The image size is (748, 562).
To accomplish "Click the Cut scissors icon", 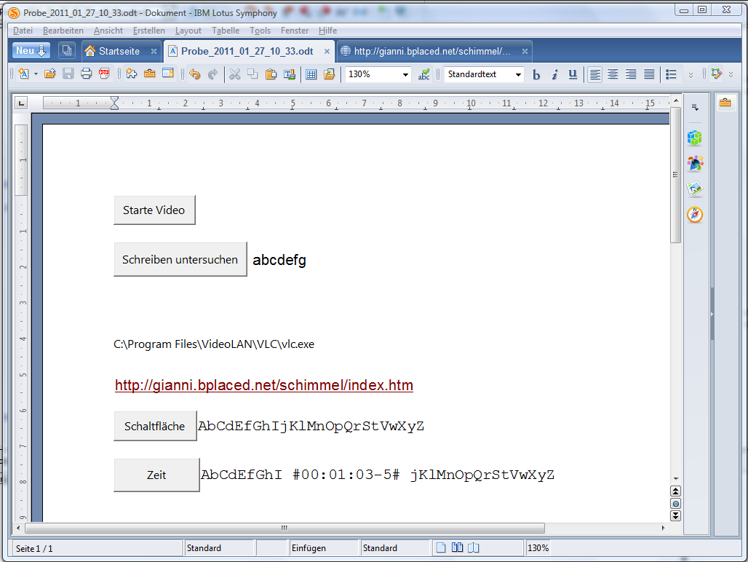I will point(234,74).
